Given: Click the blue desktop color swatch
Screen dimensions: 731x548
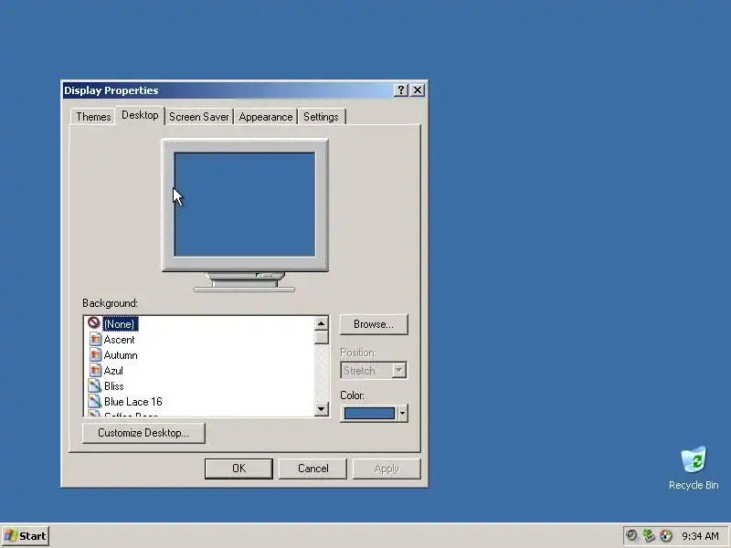Looking at the screenshot, I should pyautogui.click(x=369, y=413).
